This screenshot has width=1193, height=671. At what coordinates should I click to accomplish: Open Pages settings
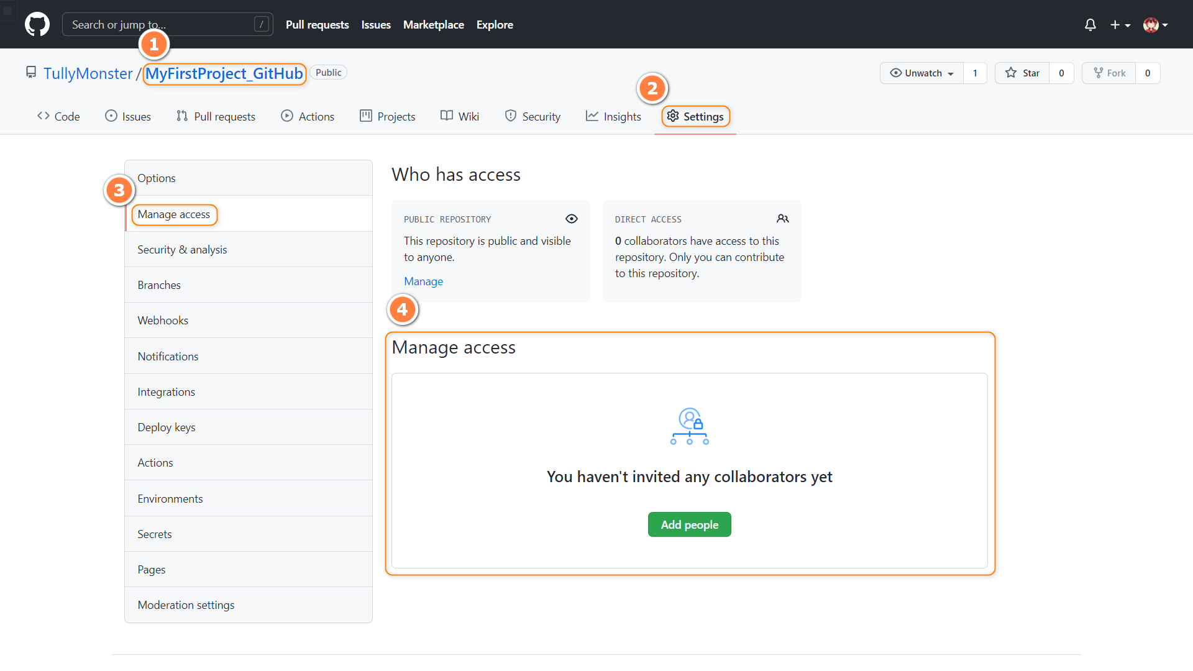point(249,569)
